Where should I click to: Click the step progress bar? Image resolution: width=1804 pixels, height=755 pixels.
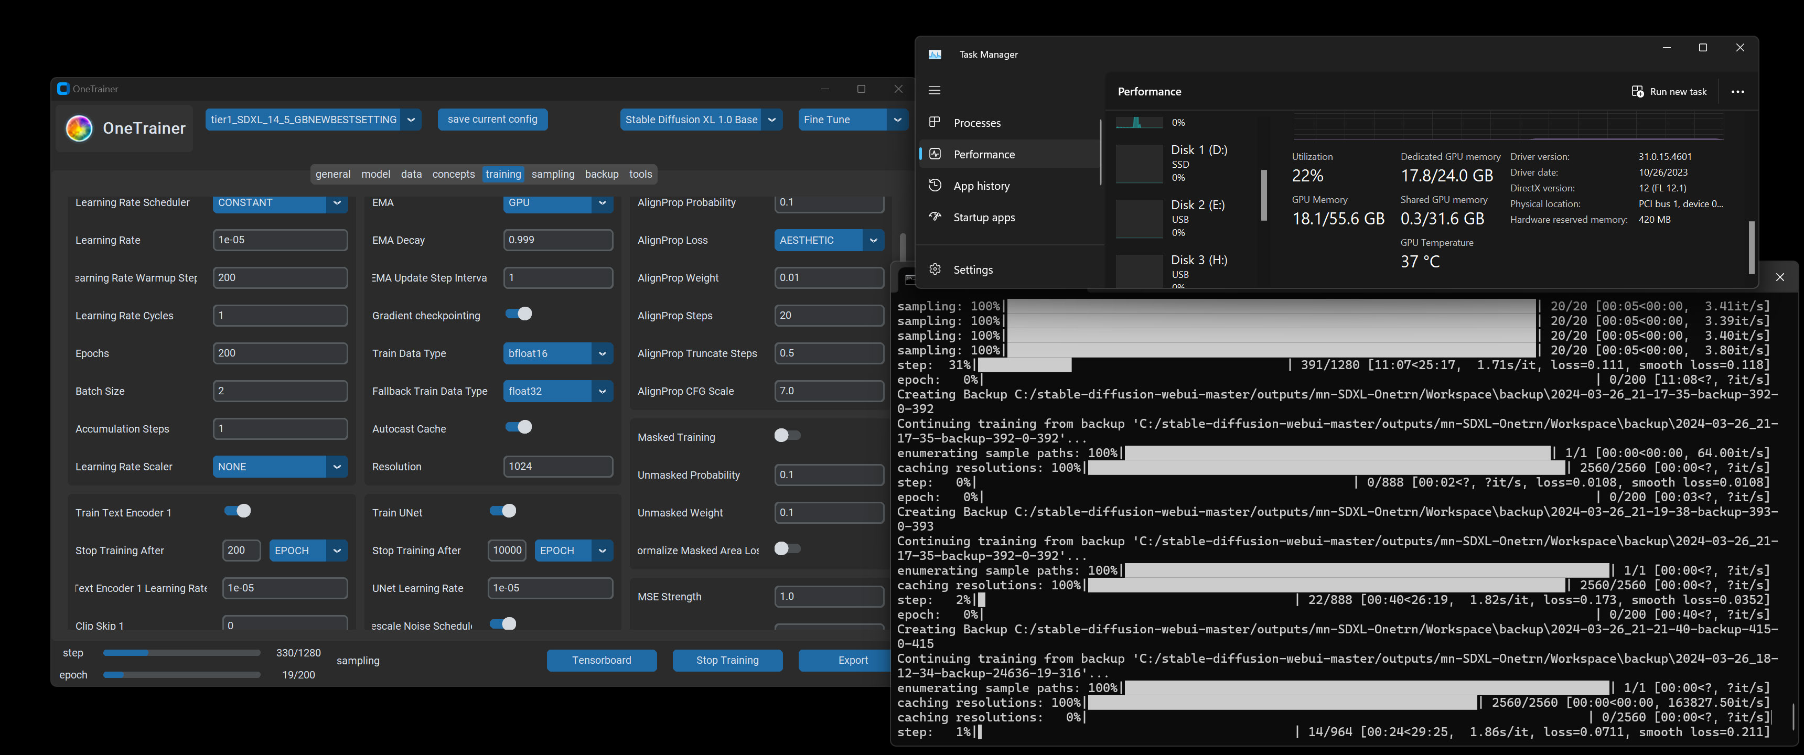coord(181,653)
